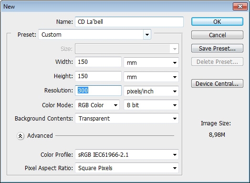Click the Advanced section label
Image resolution: width=250 pixels, height=183 pixels.
40,136
